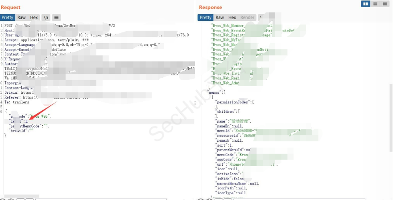Select top-bottom split layout icon

click(376, 4)
